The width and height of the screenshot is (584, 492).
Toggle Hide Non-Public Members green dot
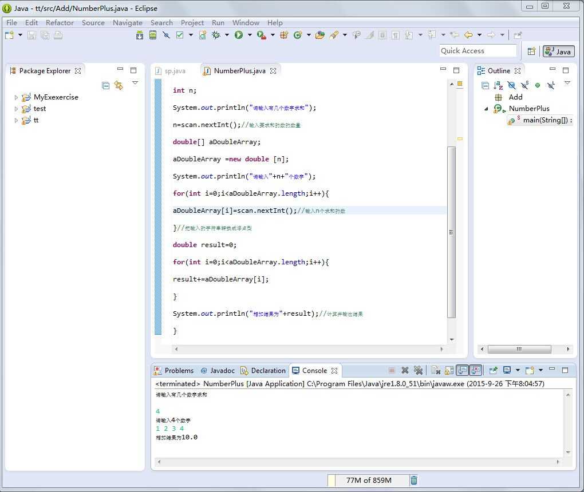click(538, 85)
